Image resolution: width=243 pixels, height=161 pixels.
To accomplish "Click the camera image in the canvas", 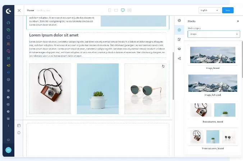I will coord(50,89).
